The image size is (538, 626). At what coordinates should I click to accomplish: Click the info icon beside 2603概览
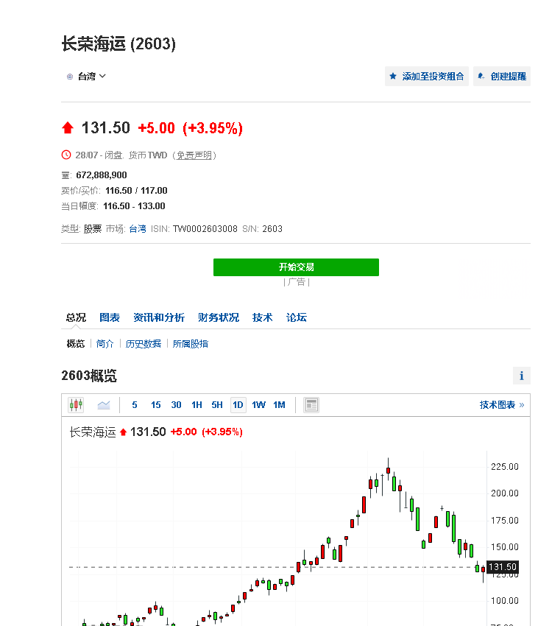pos(521,376)
